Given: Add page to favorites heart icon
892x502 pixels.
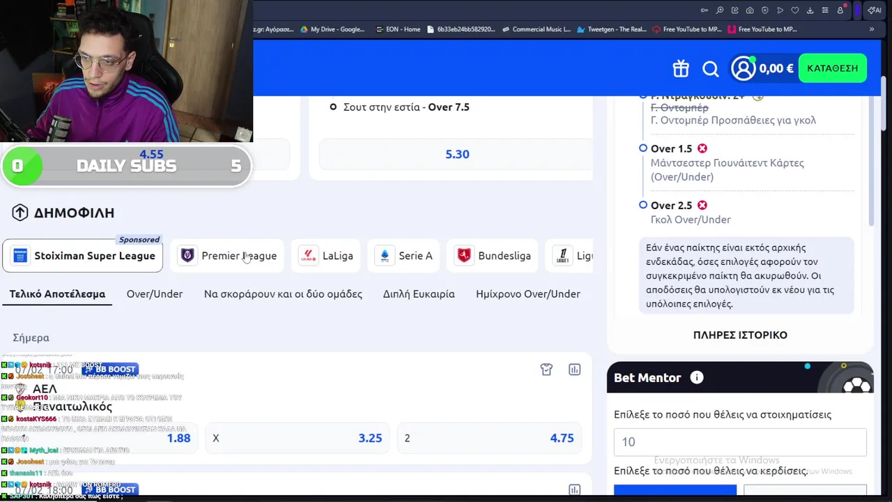Looking at the screenshot, I should (x=795, y=10).
